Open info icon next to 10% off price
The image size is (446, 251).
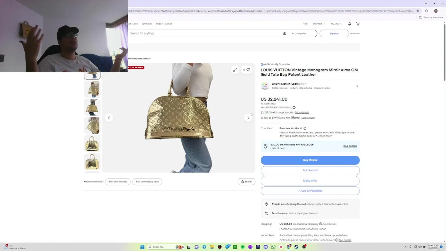[x=294, y=107]
